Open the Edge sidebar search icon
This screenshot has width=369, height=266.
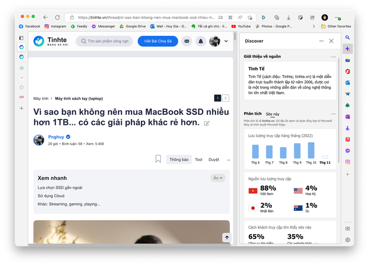tap(348, 38)
